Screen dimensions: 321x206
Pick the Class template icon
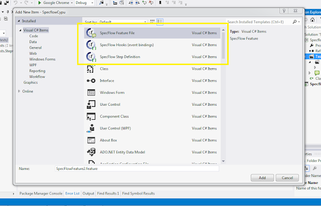pyautogui.click(x=91, y=69)
